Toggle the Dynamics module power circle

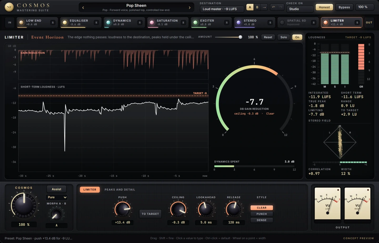pyautogui.click(x=108, y=23)
